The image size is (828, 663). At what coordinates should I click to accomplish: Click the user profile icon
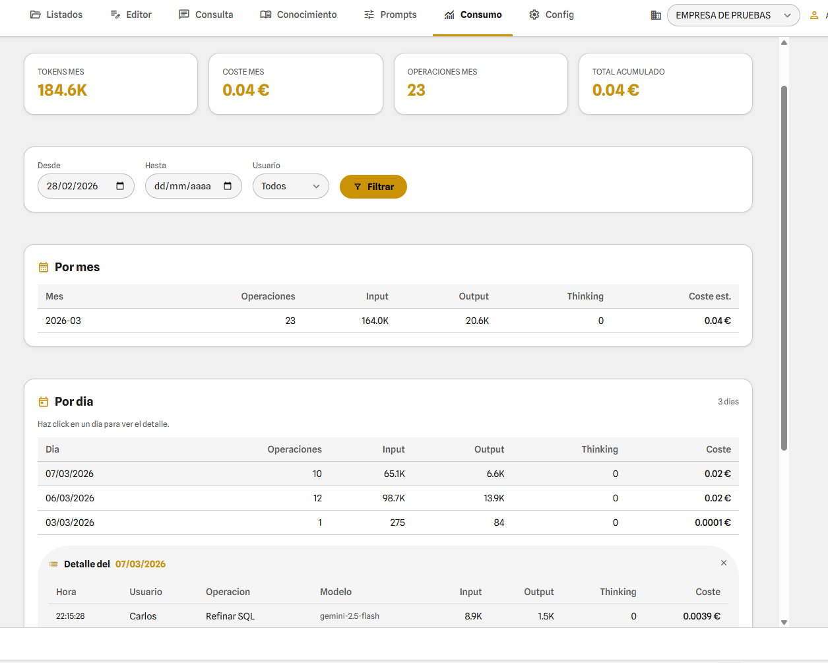pyautogui.click(x=814, y=15)
